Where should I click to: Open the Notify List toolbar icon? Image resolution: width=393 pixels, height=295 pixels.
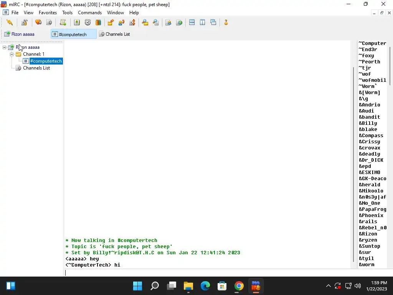pos(168,22)
